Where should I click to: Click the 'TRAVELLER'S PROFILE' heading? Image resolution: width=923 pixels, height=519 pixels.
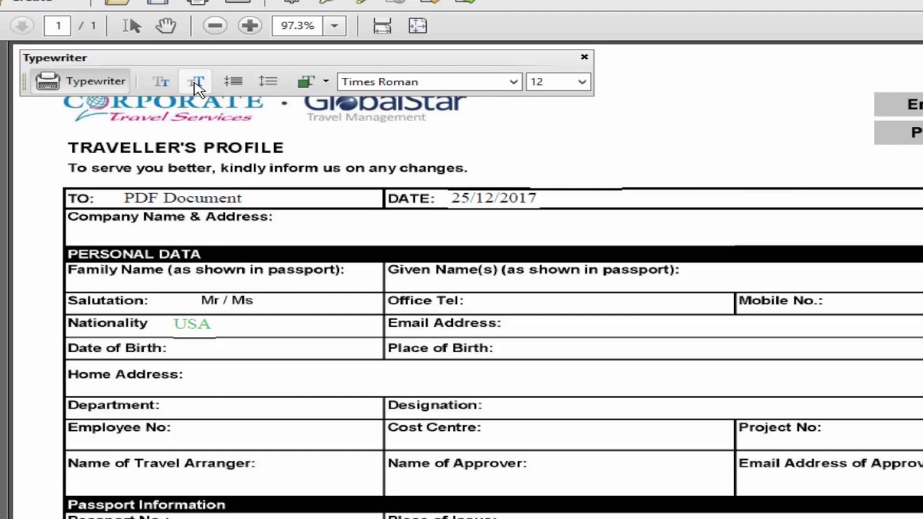pyautogui.click(x=176, y=148)
